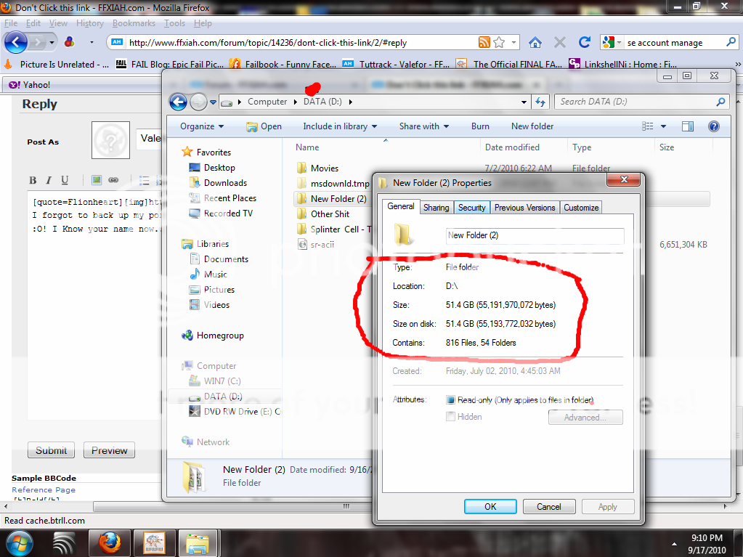Click the RSS feed icon in the URL bar
The height and width of the screenshot is (557, 743).
point(484,42)
